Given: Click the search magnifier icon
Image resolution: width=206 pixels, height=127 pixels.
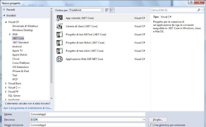Looking at the screenshot, I should tap(199, 10).
